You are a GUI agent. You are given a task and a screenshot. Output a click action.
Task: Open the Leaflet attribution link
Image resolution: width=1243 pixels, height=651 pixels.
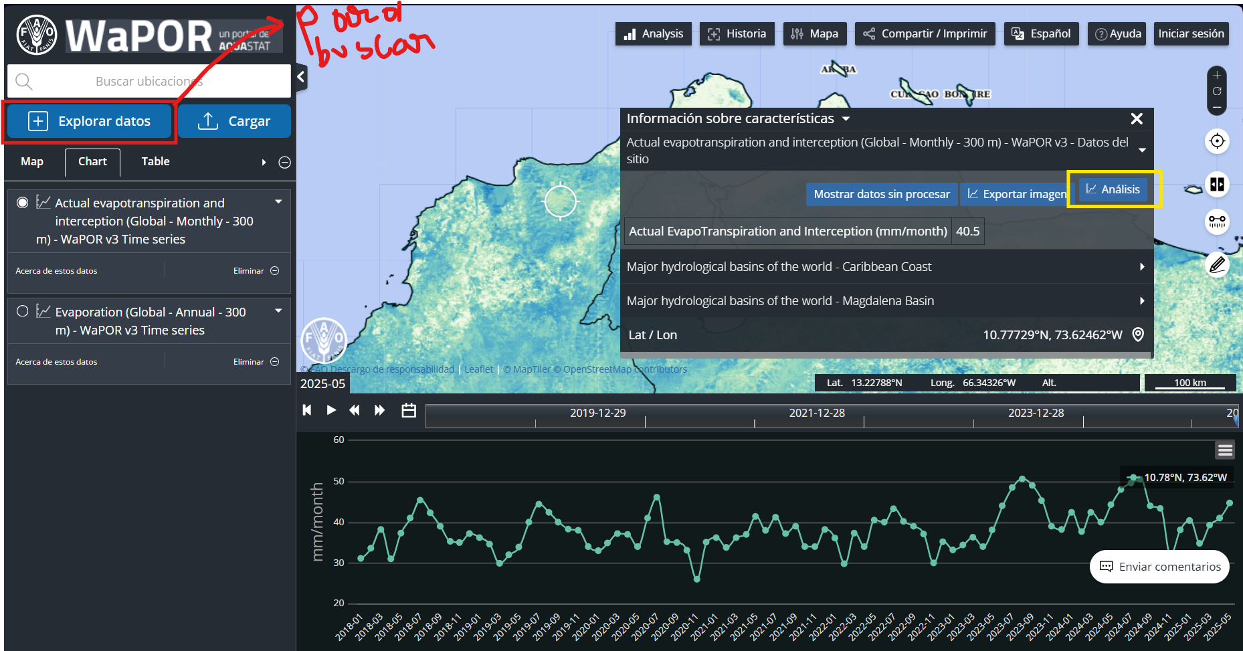click(479, 369)
